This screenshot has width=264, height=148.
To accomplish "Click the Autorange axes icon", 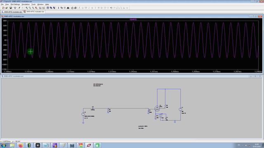I will click(x=43, y=8).
